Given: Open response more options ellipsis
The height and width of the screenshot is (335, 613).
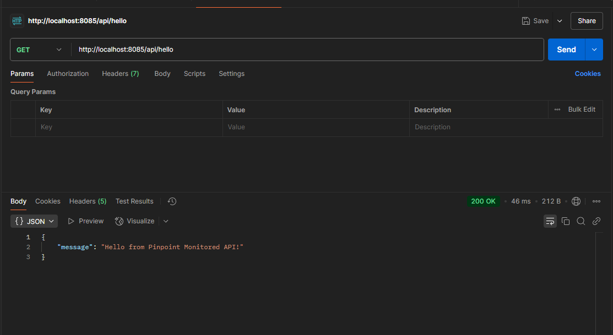Looking at the screenshot, I should click(x=596, y=201).
